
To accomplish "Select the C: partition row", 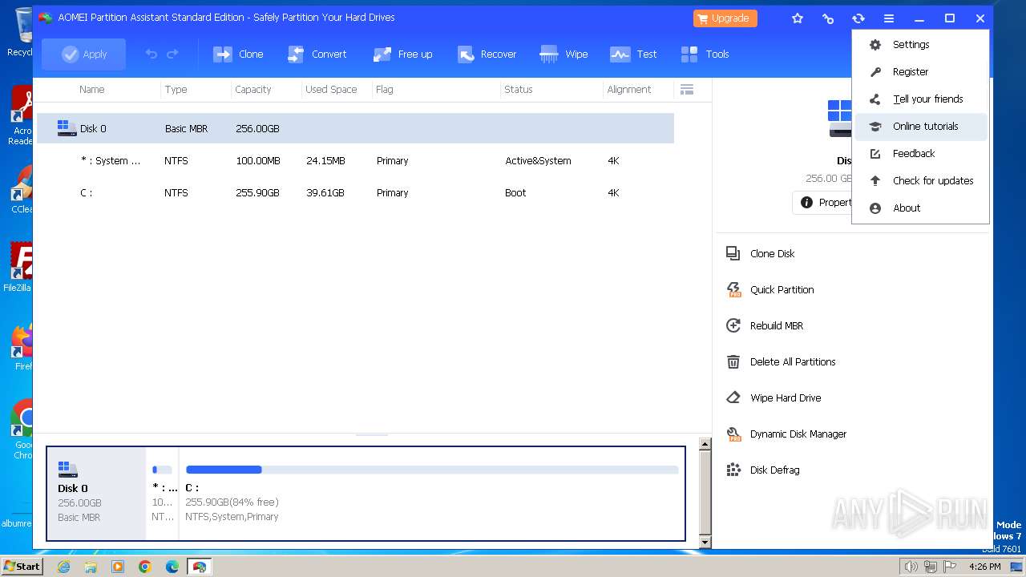I will [355, 193].
